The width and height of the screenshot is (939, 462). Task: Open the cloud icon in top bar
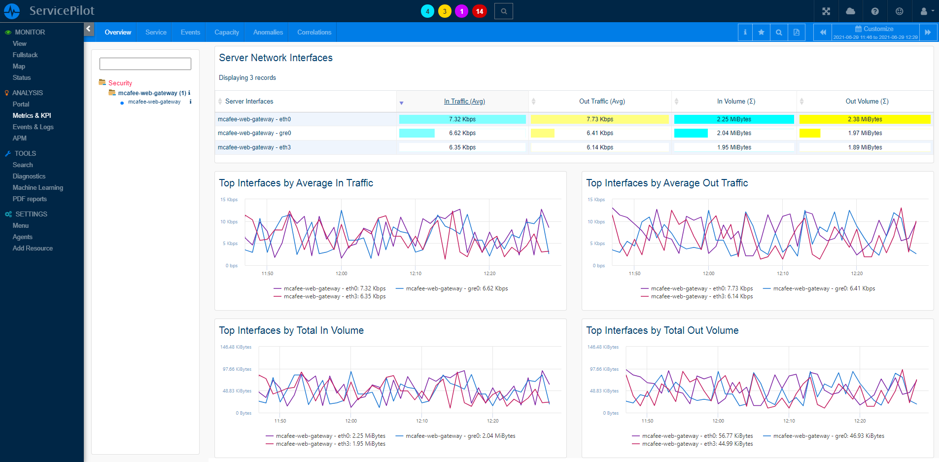tap(851, 11)
